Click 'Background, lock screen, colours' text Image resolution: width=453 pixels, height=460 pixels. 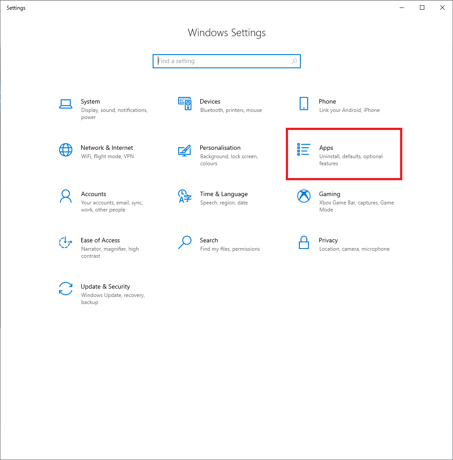pyautogui.click(x=229, y=160)
